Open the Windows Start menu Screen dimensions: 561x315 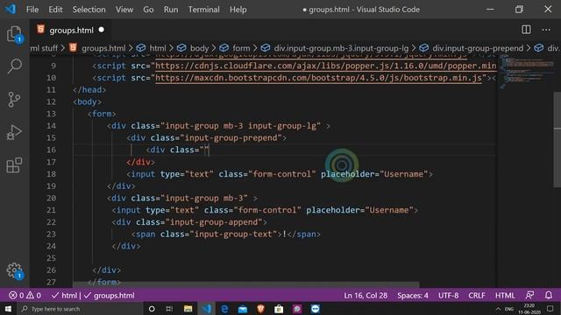pyautogui.click(x=8, y=309)
